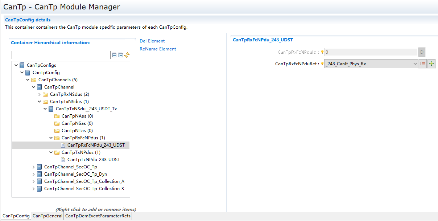This screenshot has height=221, width=438.
Task: Open the CanTpDemEventParameterRefs tab
Action: [x=98, y=216]
